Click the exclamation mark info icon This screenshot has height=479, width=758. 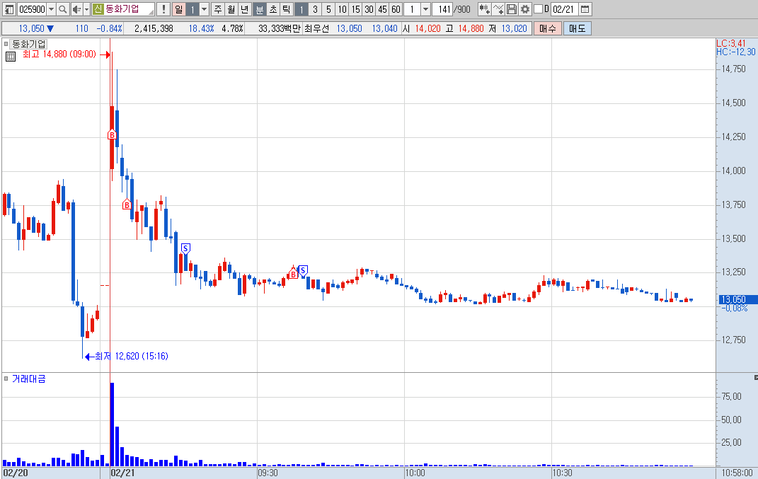(x=163, y=9)
